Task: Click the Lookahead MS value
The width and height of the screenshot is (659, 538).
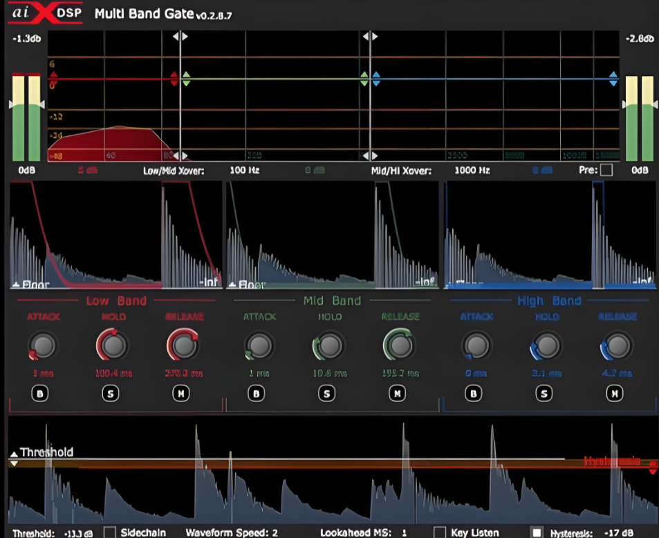Action: coord(404,533)
